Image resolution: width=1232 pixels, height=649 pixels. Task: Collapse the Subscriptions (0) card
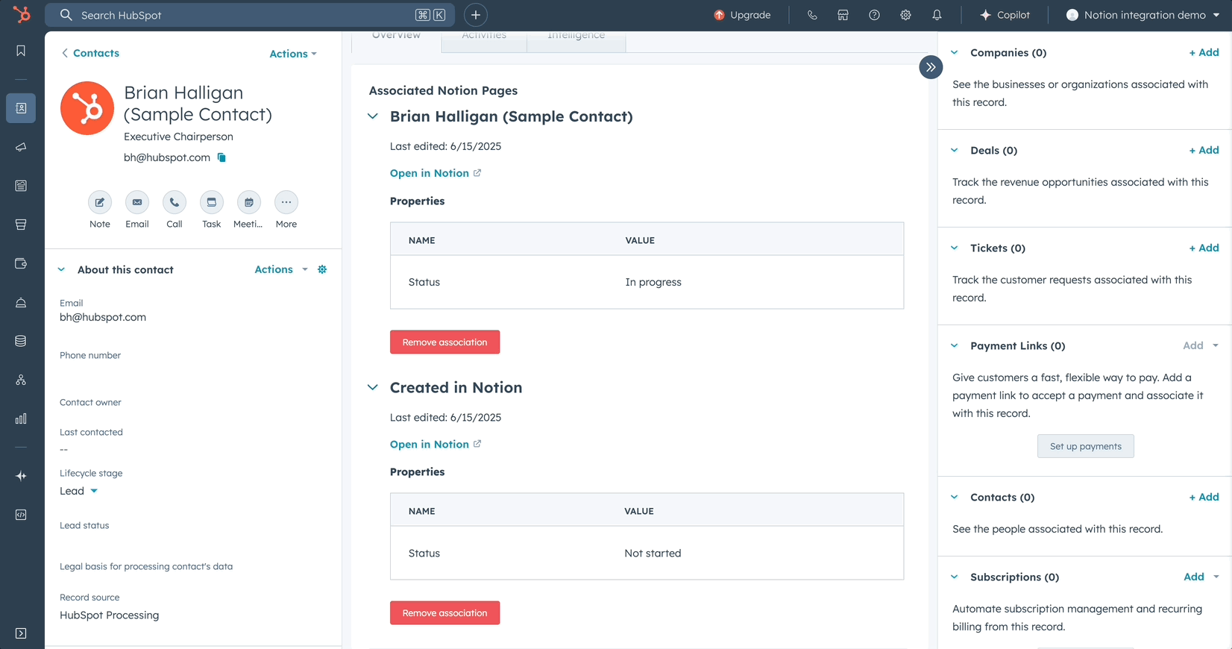coord(955,577)
